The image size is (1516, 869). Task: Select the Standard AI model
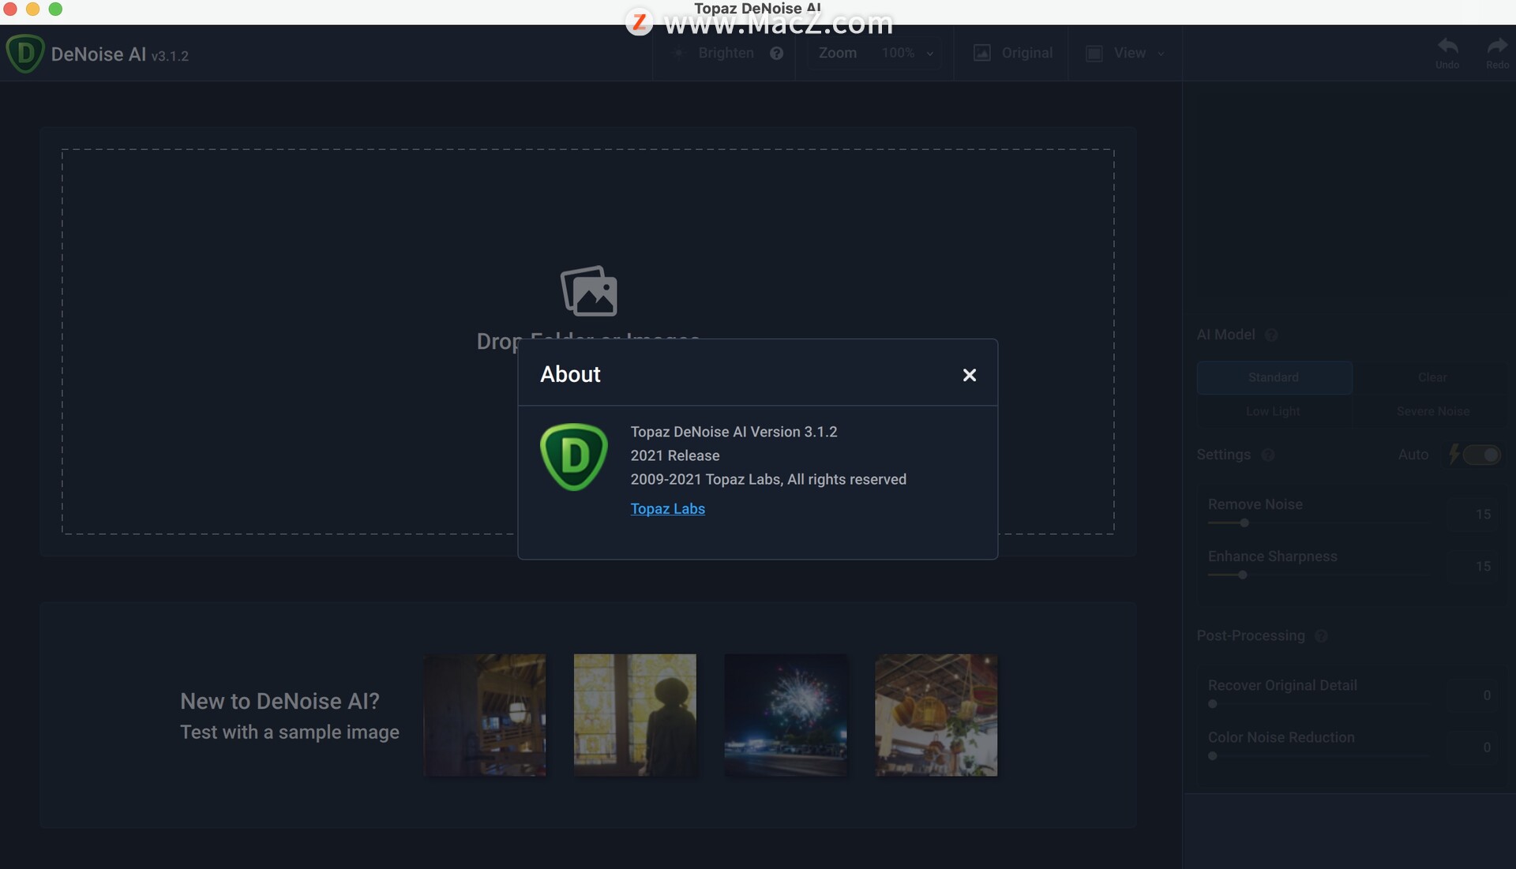1274,377
